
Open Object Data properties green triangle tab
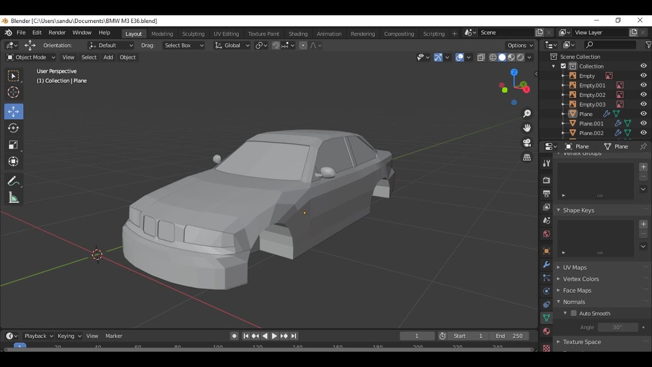pos(546,318)
